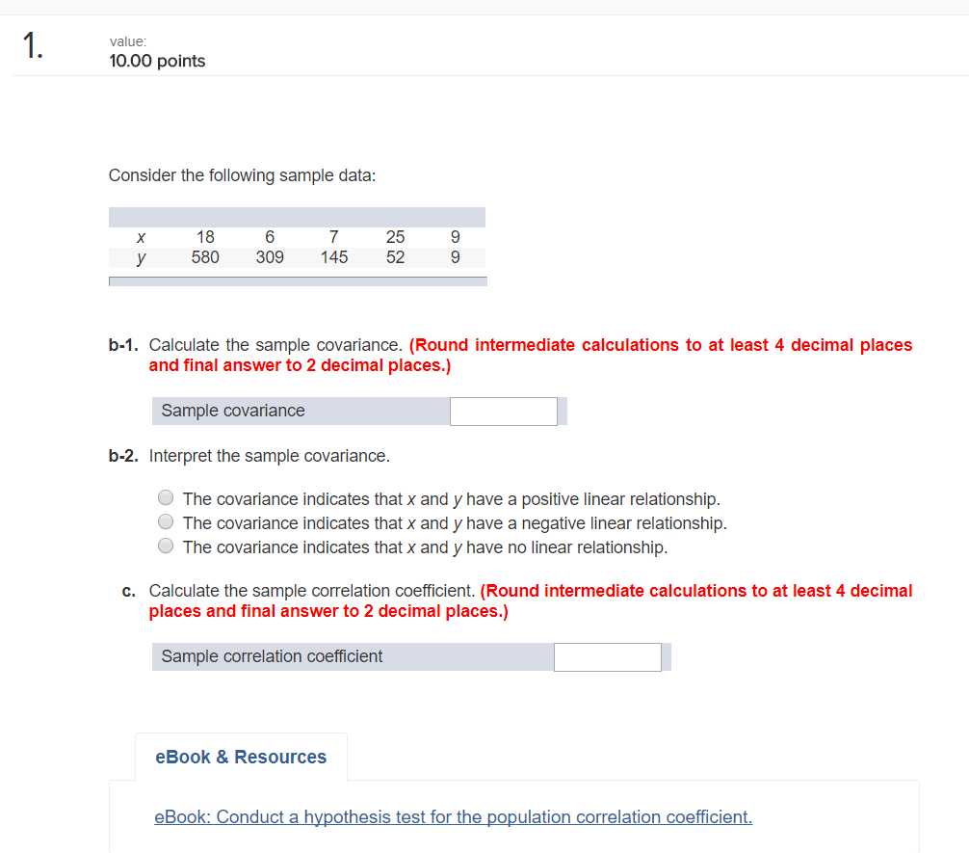Click the Sample correlation coefficient row label
969x853 pixels.
pyautogui.click(x=272, y=656)
